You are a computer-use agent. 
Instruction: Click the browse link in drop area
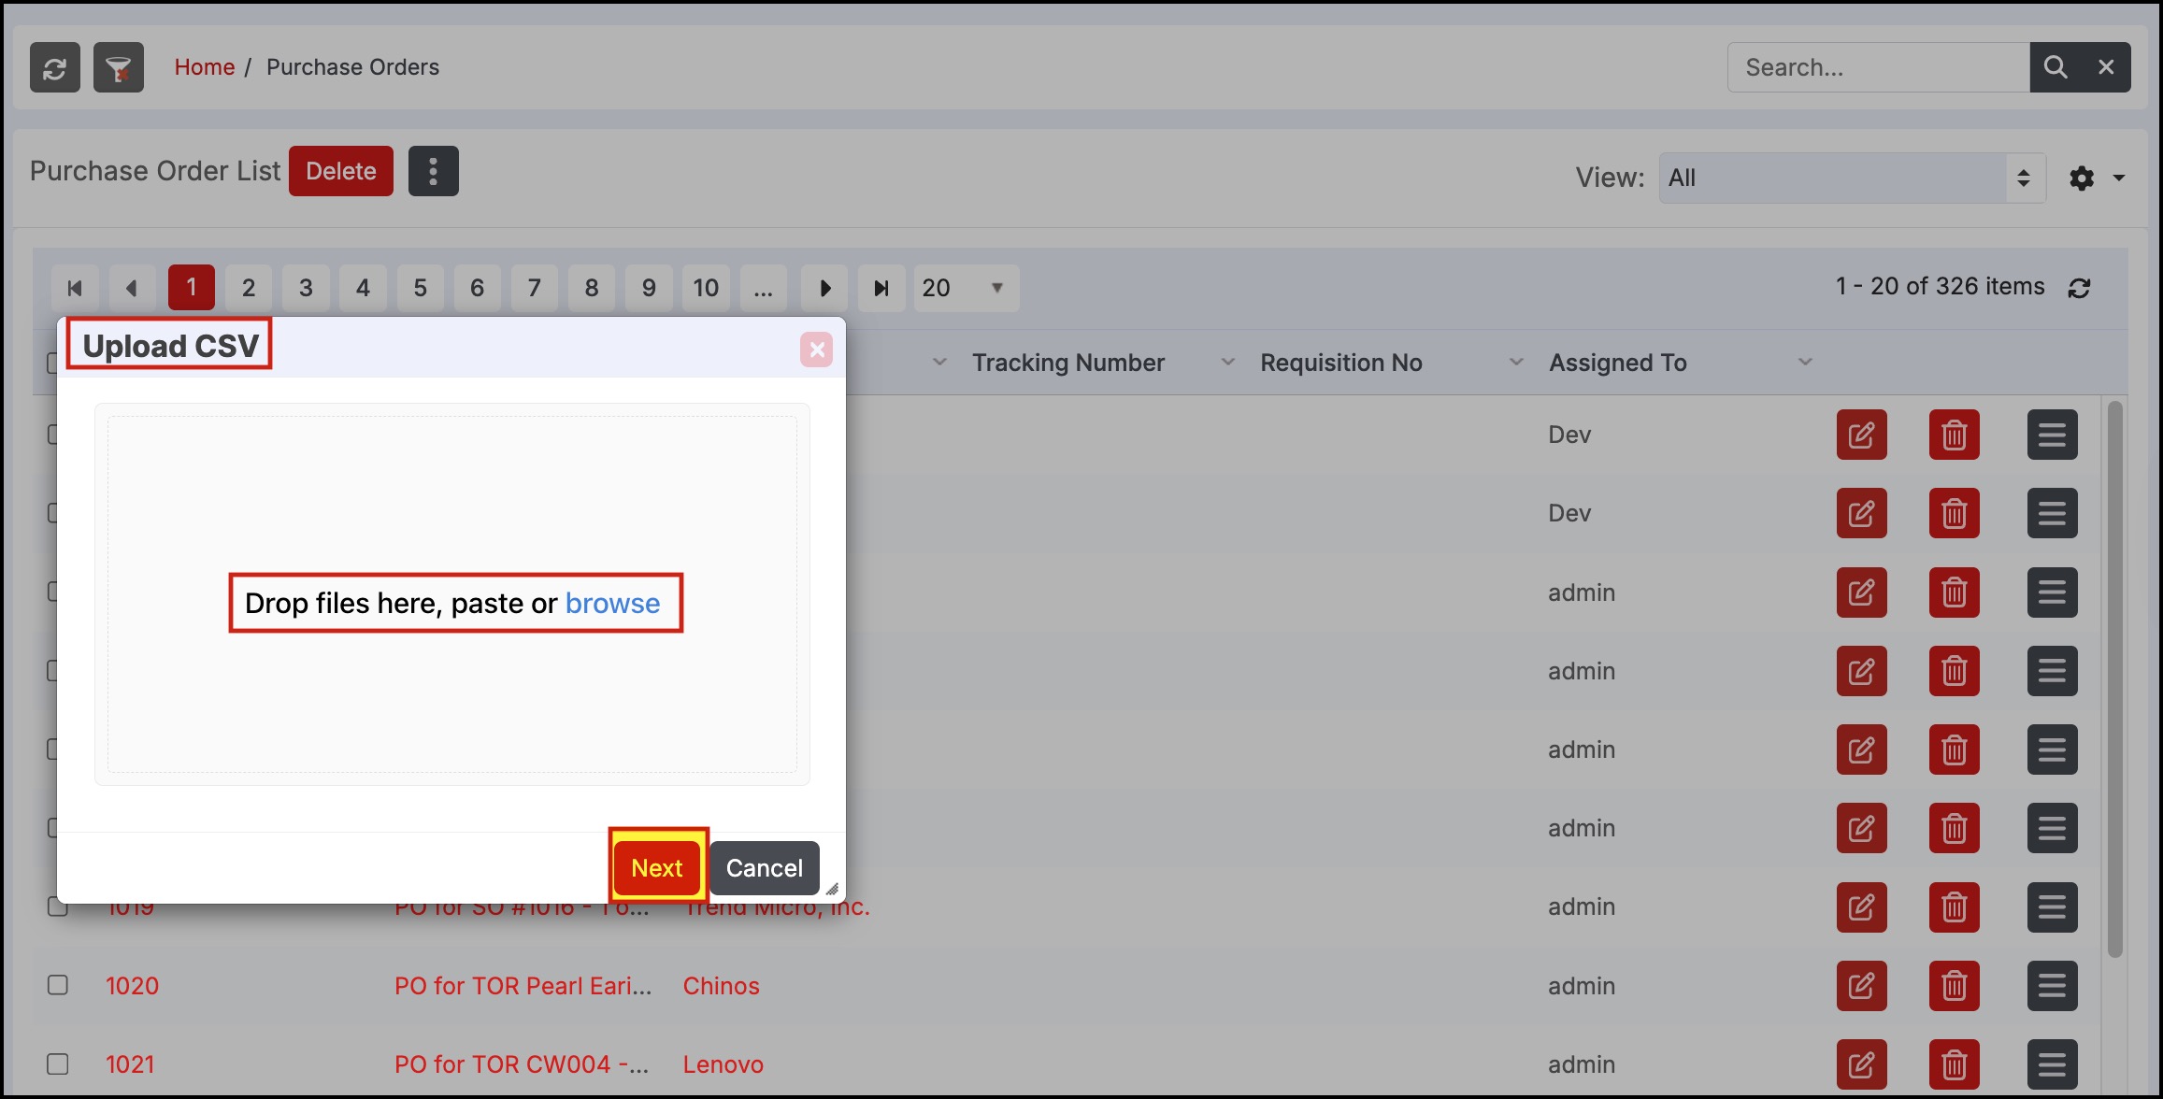(612, 604)
